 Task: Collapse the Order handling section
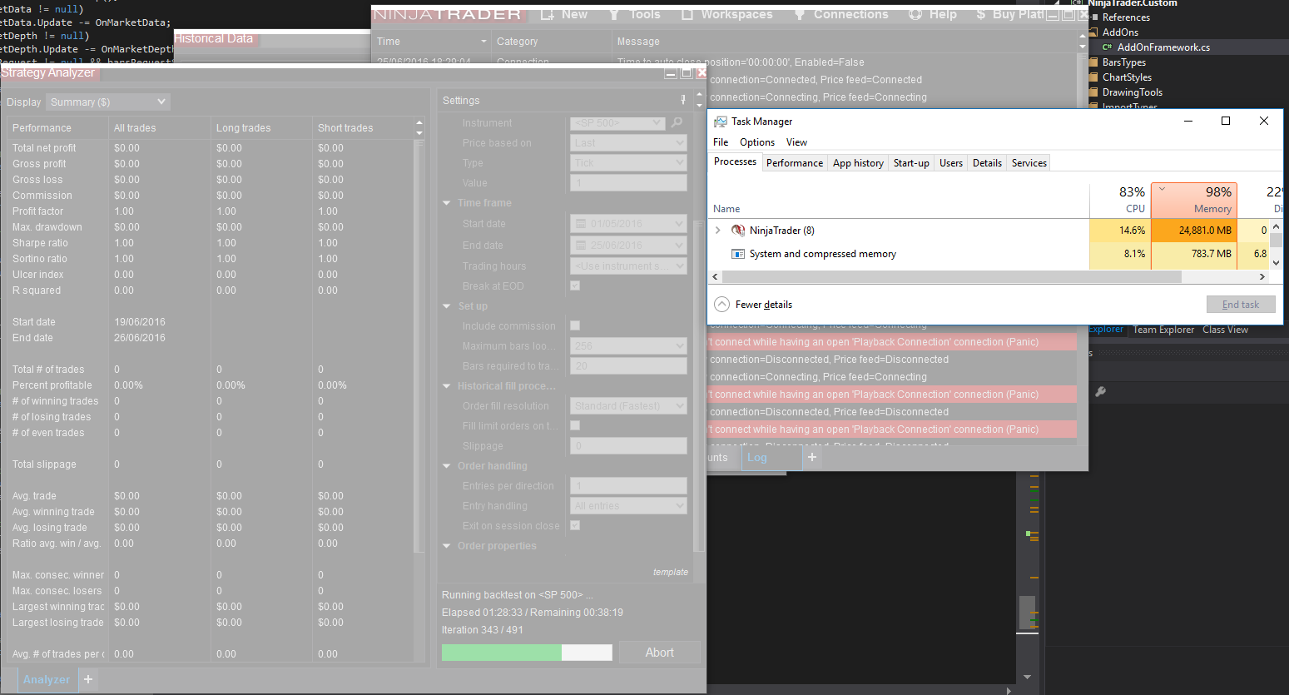447,466
